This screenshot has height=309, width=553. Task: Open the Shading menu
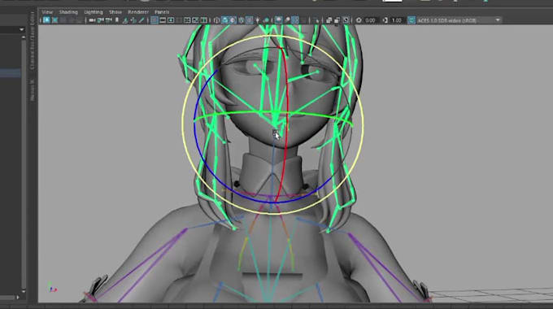click(x=68, y=12)
